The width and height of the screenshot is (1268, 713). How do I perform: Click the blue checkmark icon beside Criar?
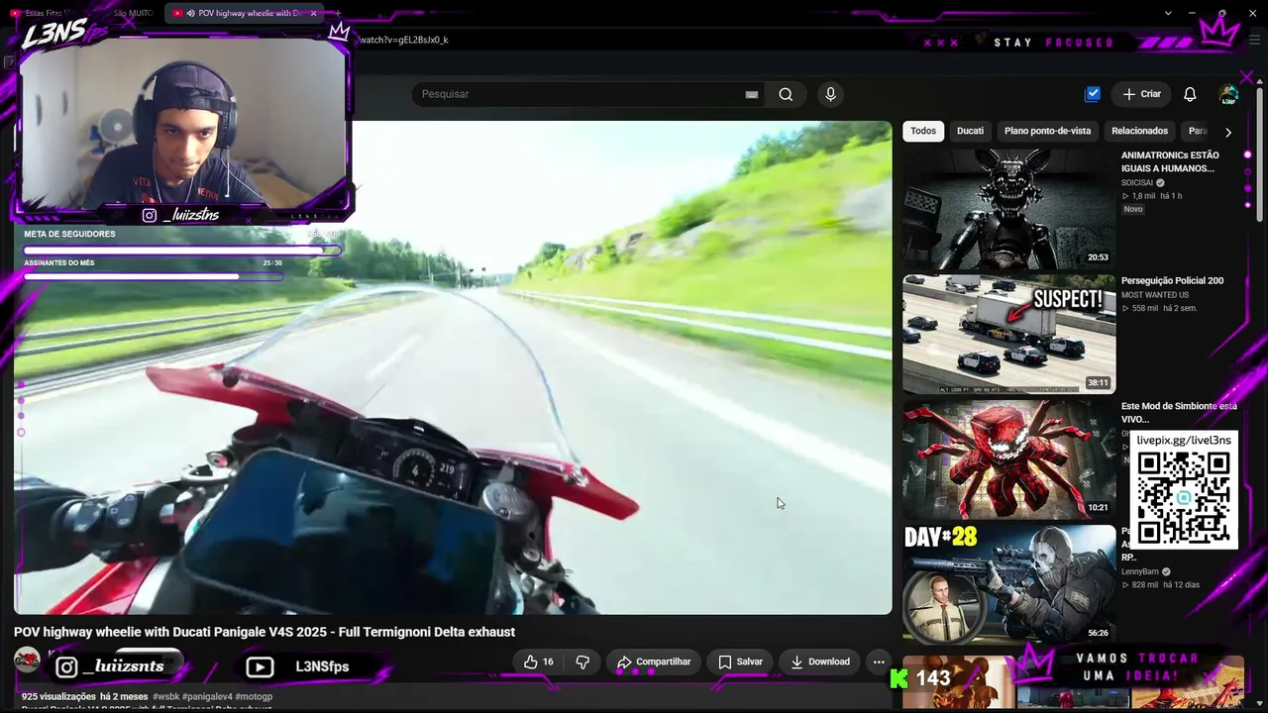pos(1093,94)
